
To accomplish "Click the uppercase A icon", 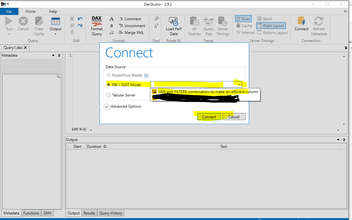I will click(112, 19).
